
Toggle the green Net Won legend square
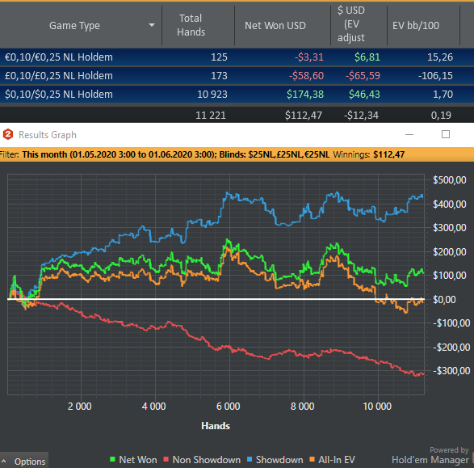click(x=112, y=459)
